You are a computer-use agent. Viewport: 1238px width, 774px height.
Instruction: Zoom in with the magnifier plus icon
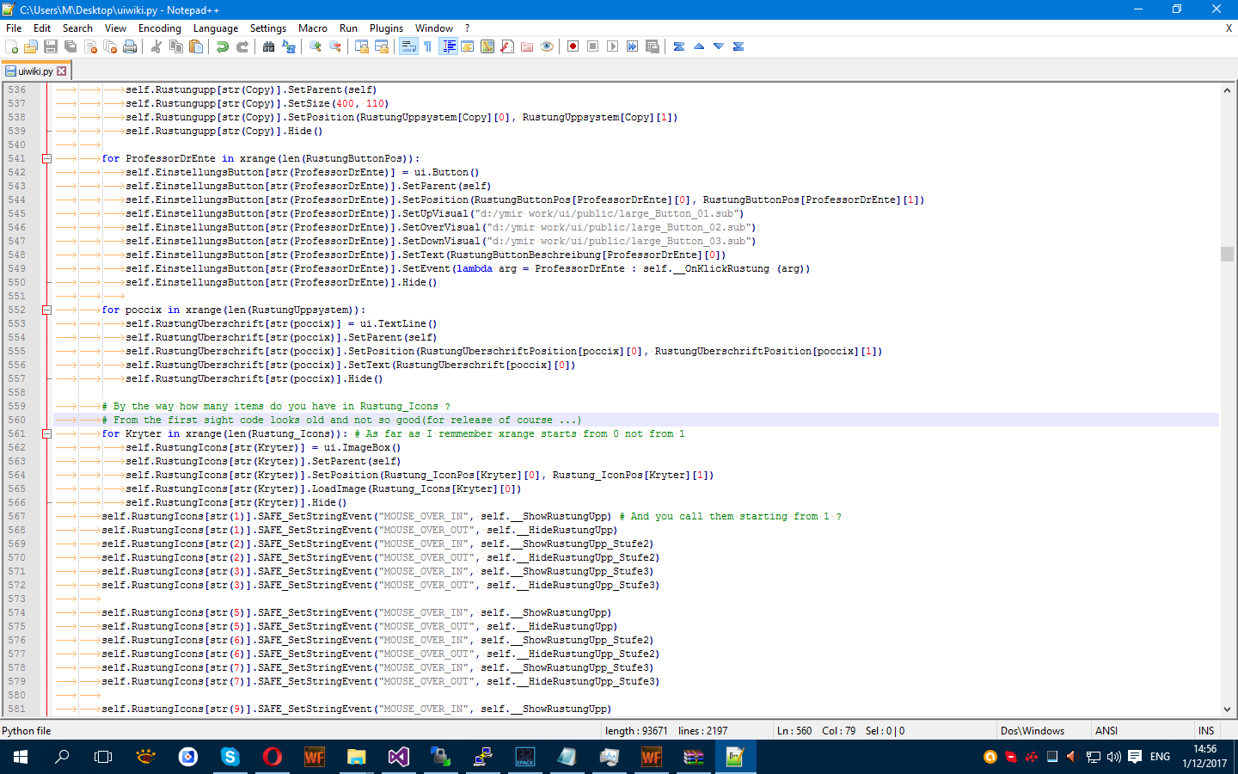pos(316,46)
